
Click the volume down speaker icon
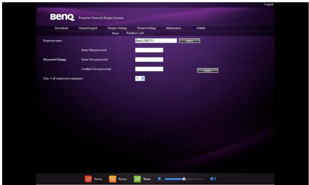click(x=159, y=179)
